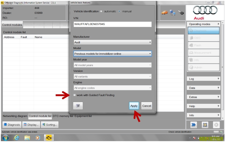Screen dimensions: 225x142
Task: Enable work with Guided Fault Finding
Action: click(75, 95)
